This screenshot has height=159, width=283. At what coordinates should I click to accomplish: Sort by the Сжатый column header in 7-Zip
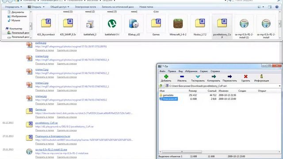pyautogui.click(x=212, y=91)
